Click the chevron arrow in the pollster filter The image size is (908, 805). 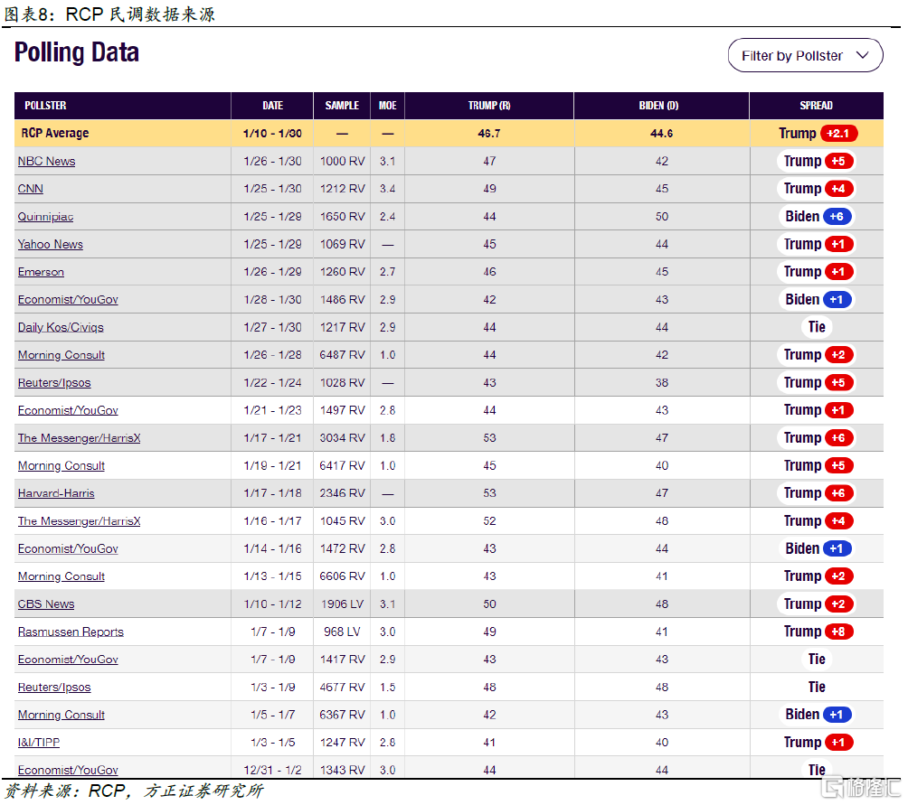tap(862, 56)
